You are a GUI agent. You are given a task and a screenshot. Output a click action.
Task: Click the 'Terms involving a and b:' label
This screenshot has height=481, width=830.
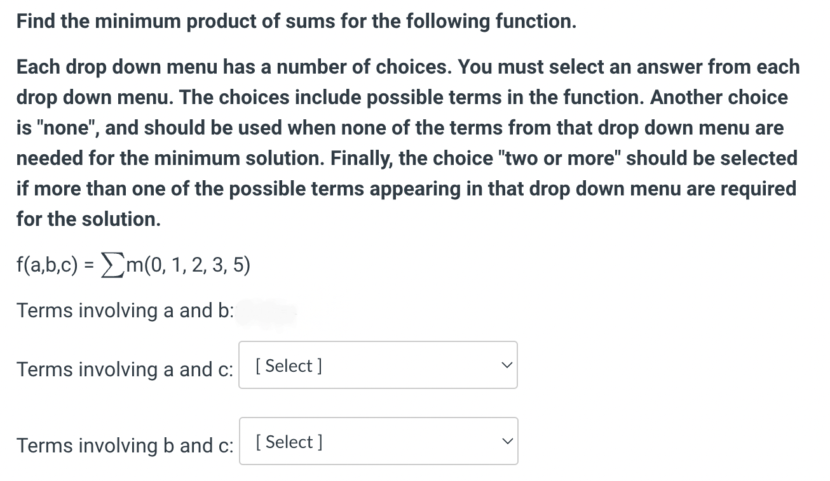coord(125,311)
